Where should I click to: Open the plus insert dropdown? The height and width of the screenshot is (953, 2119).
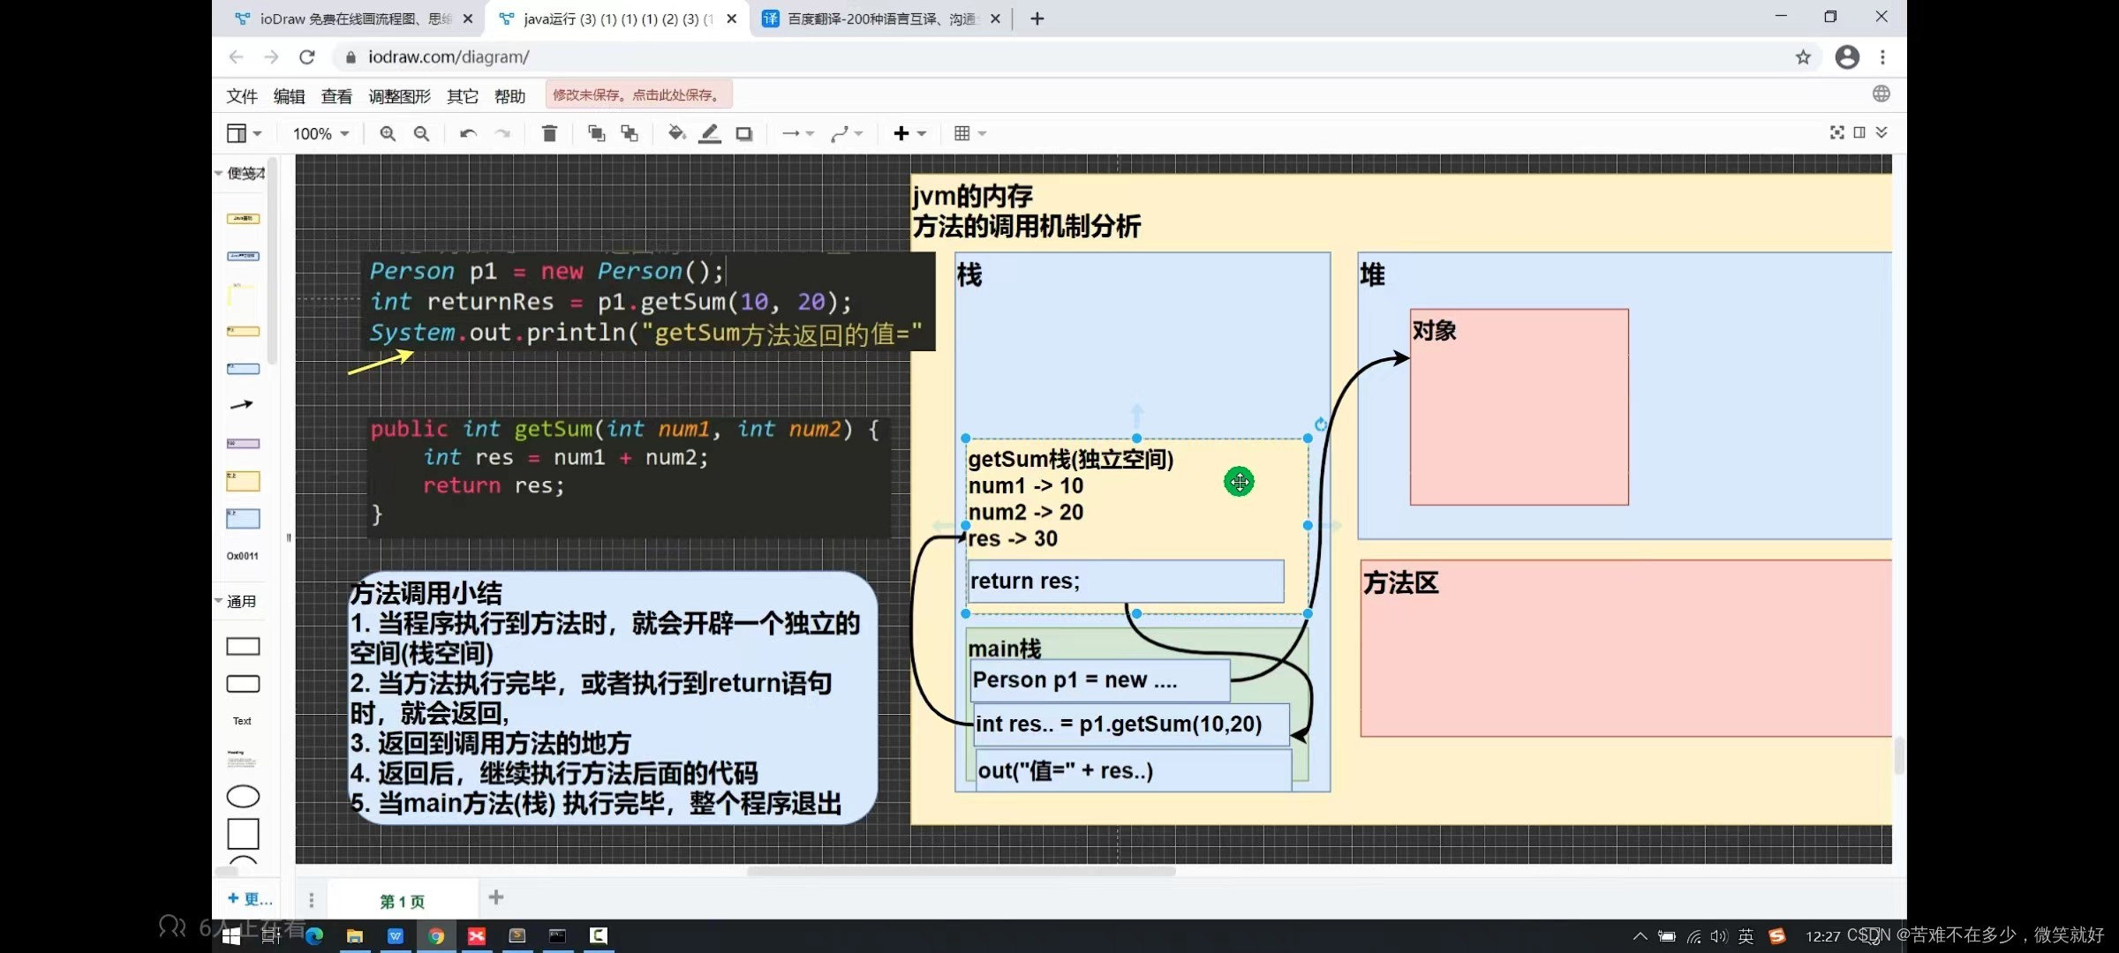909,133
